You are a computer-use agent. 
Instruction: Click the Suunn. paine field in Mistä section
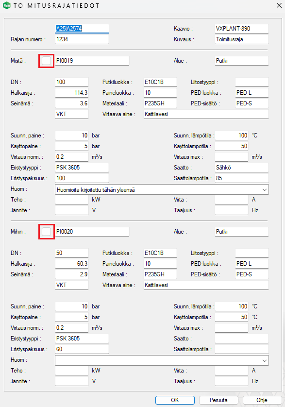click(72, 136)
